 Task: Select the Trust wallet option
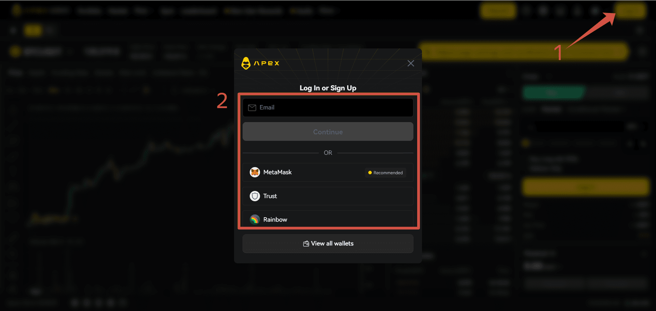coord(328,196)
